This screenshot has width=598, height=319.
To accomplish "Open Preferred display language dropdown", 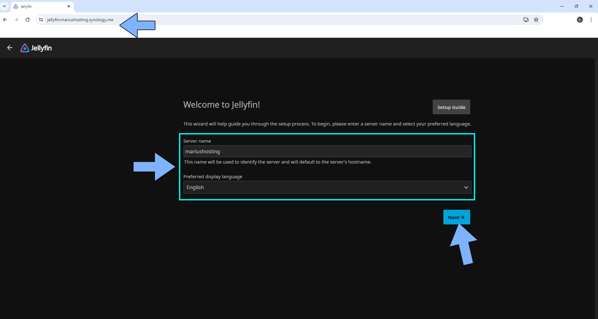I will 327,187.
